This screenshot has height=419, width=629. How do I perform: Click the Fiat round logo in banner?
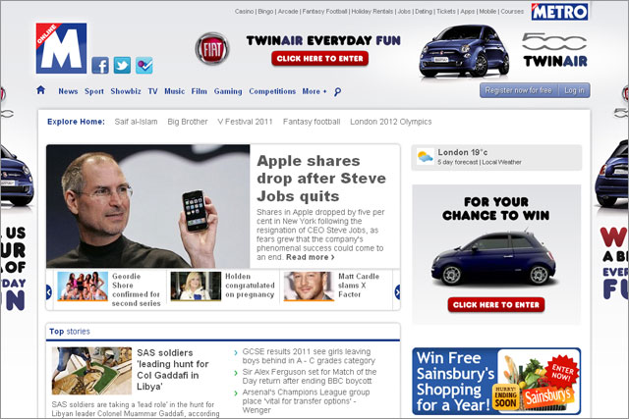pyautogui.click(x=212, y=49)
